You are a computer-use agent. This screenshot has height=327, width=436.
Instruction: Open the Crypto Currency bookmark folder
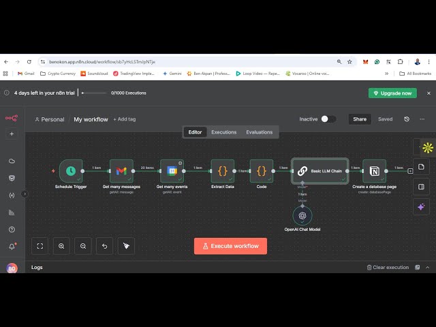tap(58, 74)
